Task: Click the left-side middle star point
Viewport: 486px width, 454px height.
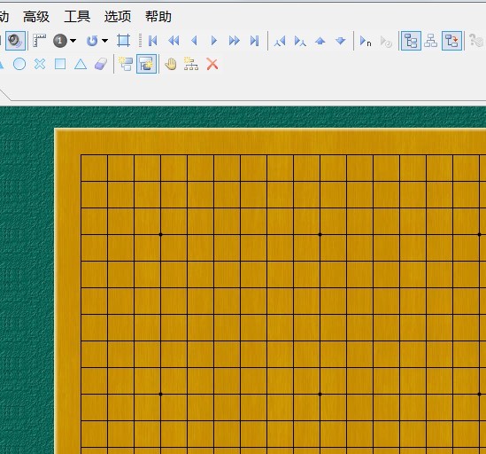Action: click(160, 394)
